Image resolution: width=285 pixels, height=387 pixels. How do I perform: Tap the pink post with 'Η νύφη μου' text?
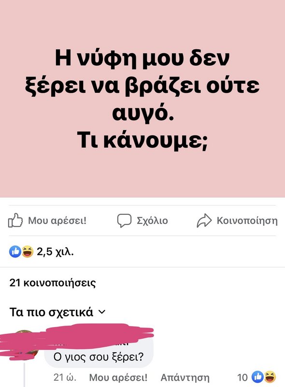tap(142, 99)
